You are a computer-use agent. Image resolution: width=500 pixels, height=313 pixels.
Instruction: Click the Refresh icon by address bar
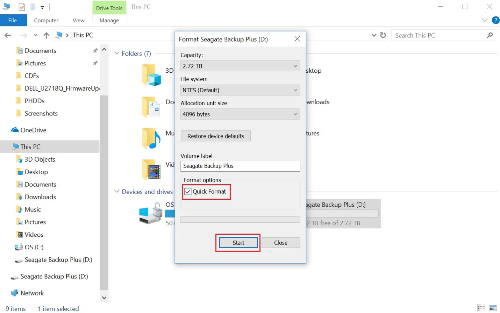pyautogui.click(x=383, y=35)
